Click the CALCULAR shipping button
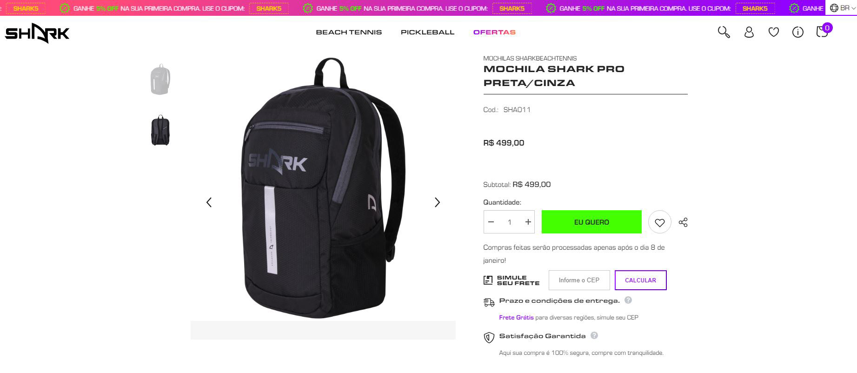The image size is (857, 373). point(640,280)
